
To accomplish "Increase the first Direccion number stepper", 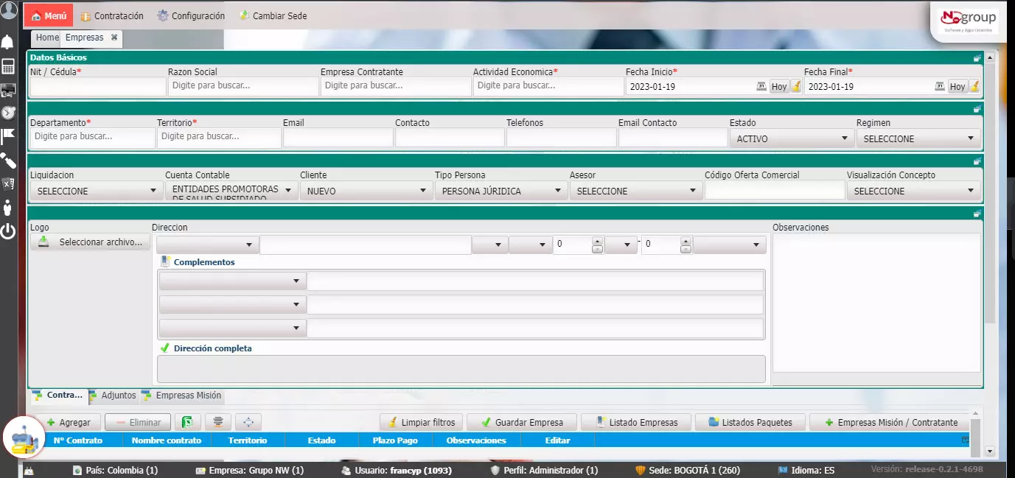I will (x=597, y=240).
